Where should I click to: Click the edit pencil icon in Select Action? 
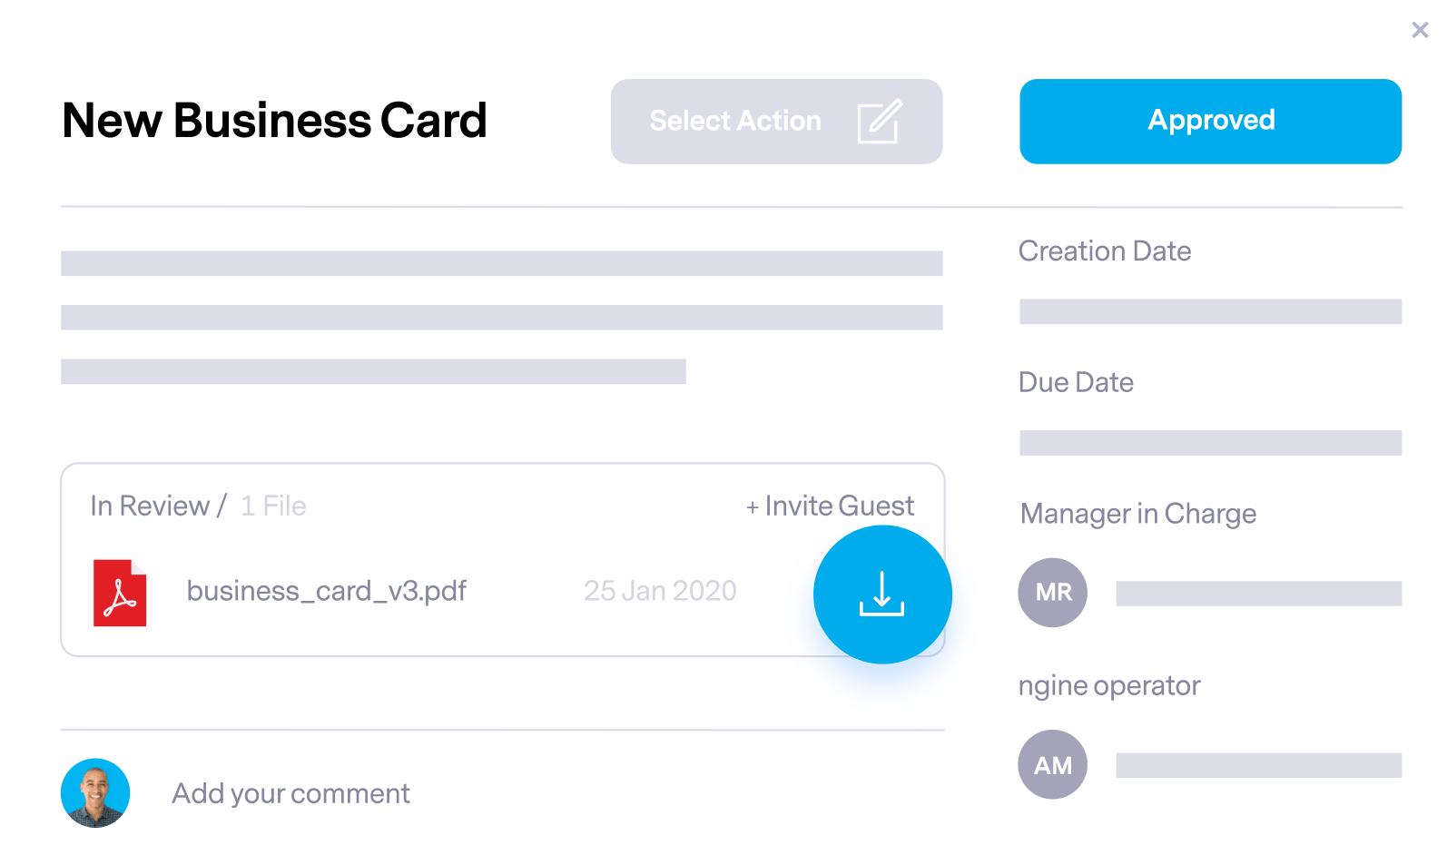[x=880, y=122]
